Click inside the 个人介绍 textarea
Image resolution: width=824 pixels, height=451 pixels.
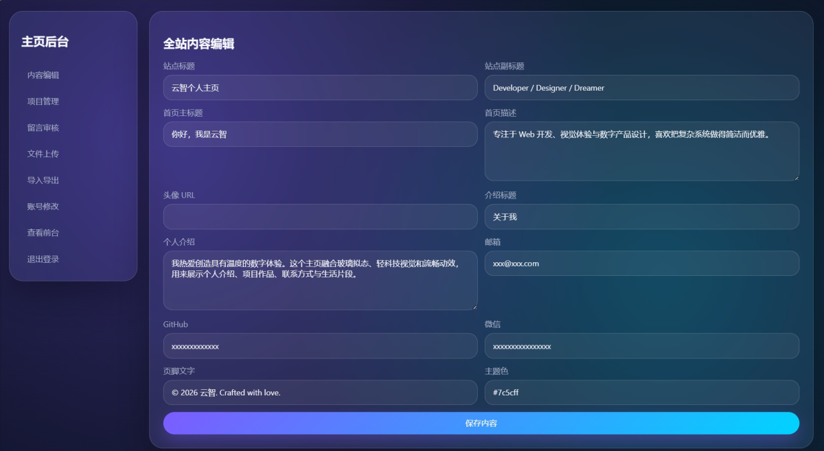pos(320,281)
